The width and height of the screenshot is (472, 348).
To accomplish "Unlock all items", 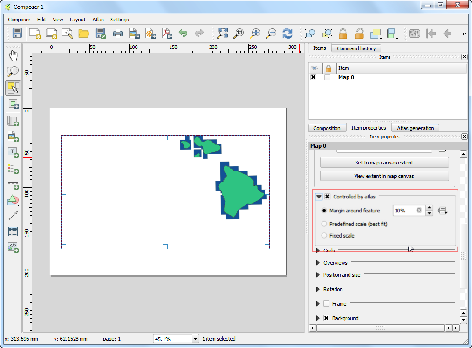I will coord(359,33).
